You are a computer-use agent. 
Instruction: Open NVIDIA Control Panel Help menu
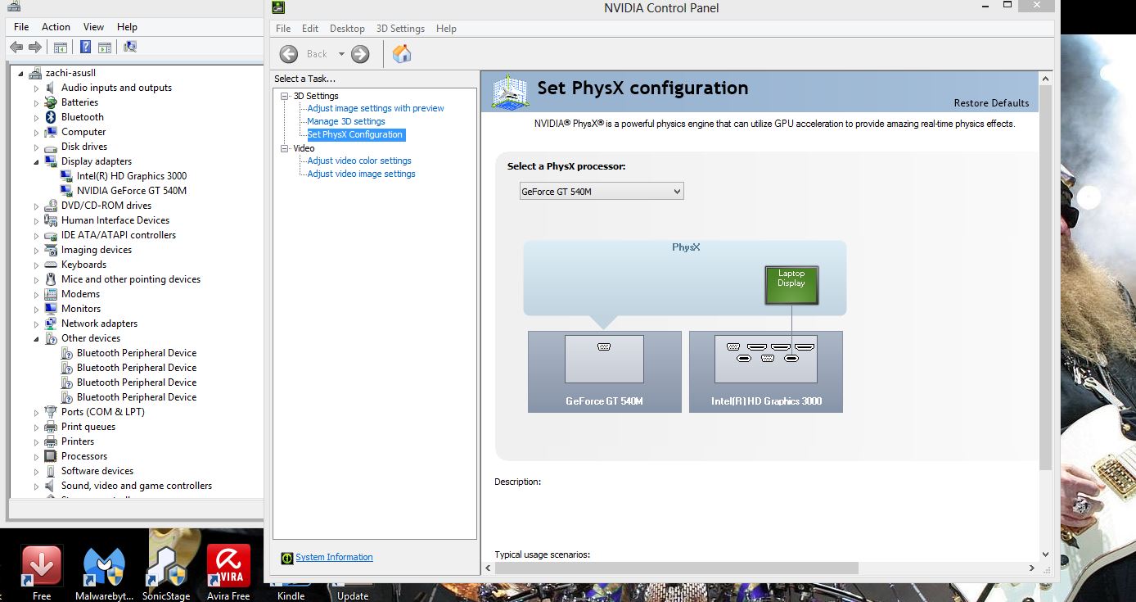pos(446,29)
